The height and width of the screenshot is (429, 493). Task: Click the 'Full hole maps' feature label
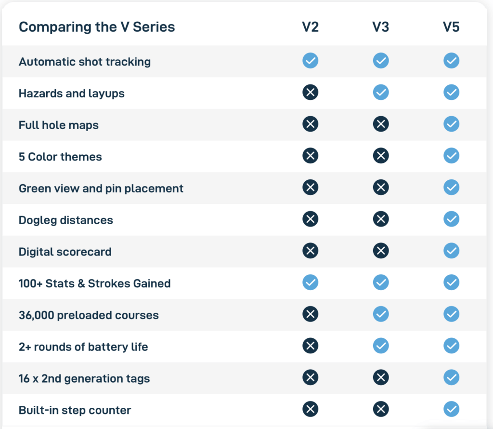coord(59,125)
